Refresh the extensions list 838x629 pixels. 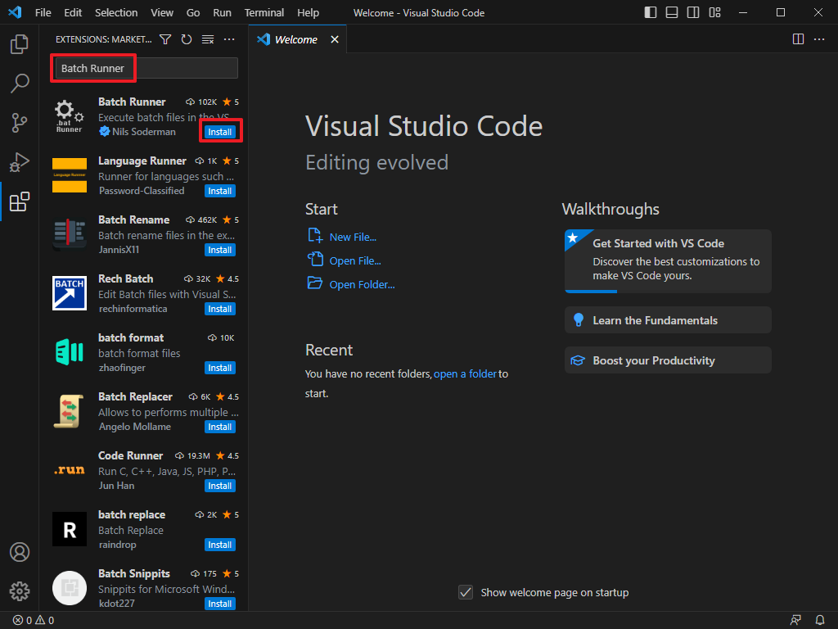pyautogui.click(x=187, y=39)
